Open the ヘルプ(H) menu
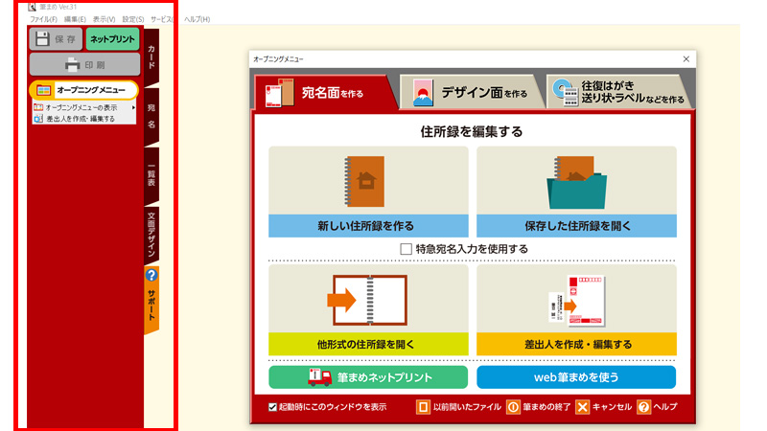The height and width of the screenshot is (431, 767). (198, 19)
